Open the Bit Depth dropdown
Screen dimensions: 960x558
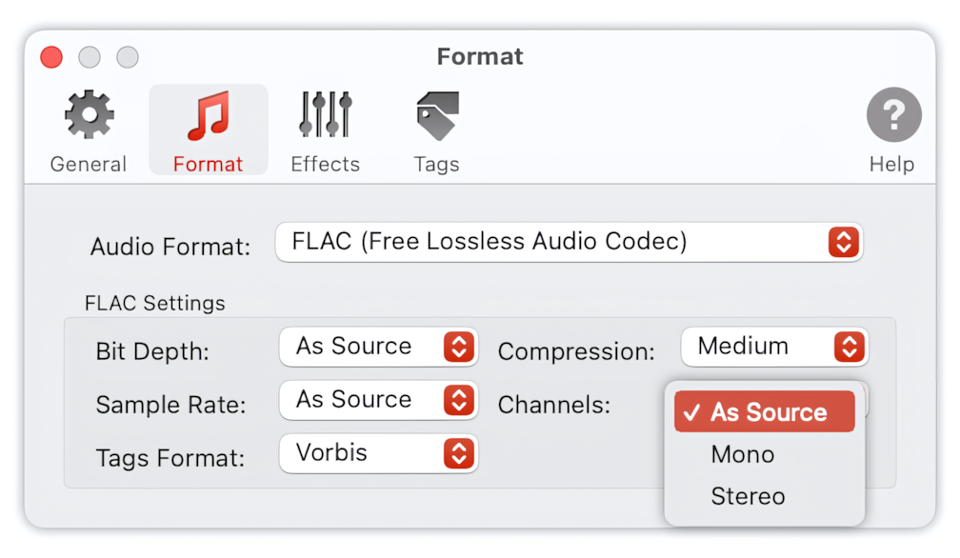[378, 347]
